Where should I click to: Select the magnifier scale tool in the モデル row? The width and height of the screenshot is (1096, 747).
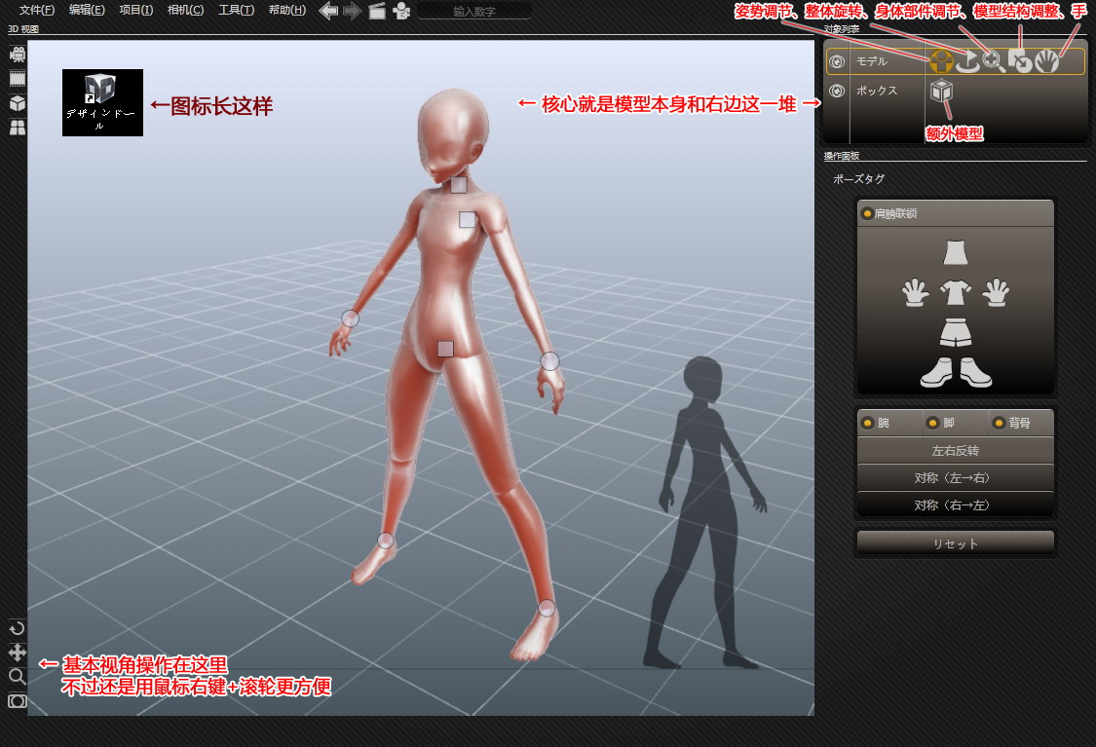(x=991, y=60)
